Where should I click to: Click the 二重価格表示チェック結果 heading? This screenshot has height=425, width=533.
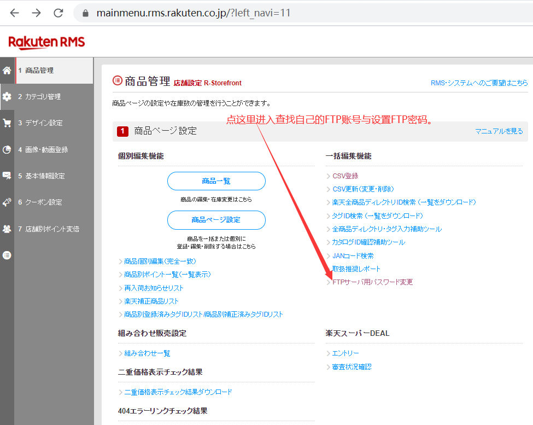160,372
